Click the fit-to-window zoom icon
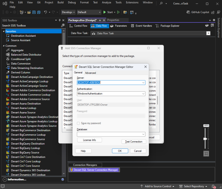Screen dimensions: 222x189 pos(206,154)
